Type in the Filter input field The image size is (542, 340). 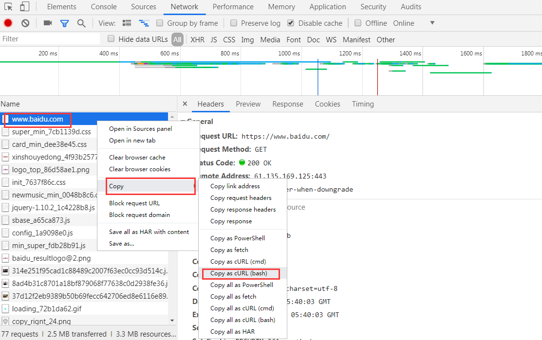point(49,39)
